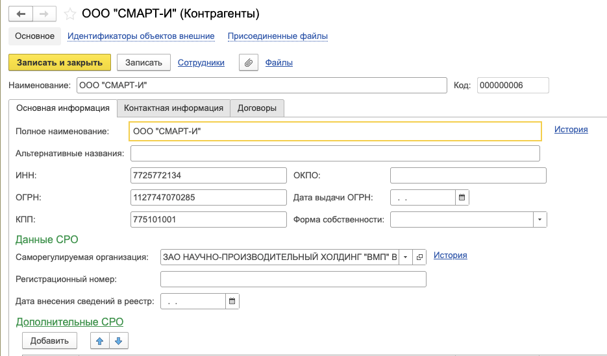This screenshot has width=607, height=356.
Task: Click Записать и закрыть button
Action: coord(60,63)
